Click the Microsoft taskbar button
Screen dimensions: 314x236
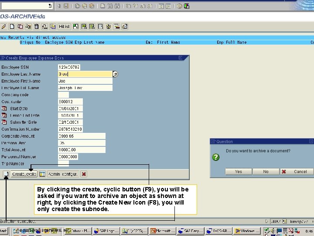click(x=163, y=231)
